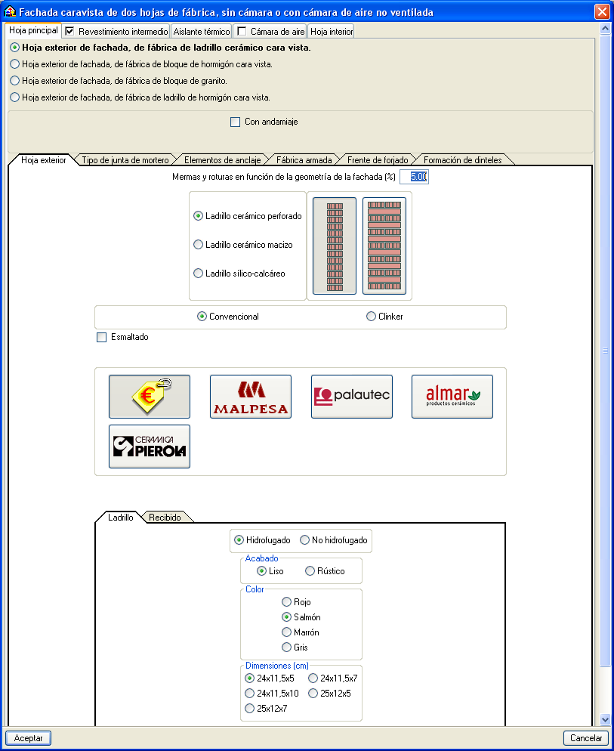Select the one-brick thickness wall pattern icon

coord(384,246)
